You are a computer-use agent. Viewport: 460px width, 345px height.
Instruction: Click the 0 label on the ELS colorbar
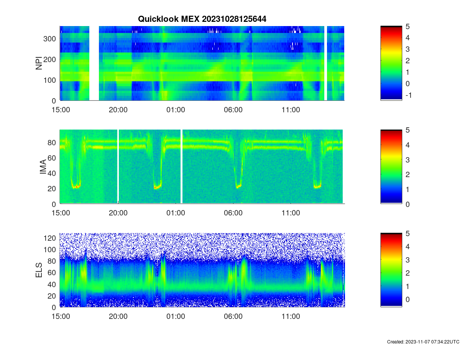[x=407, y=299]
